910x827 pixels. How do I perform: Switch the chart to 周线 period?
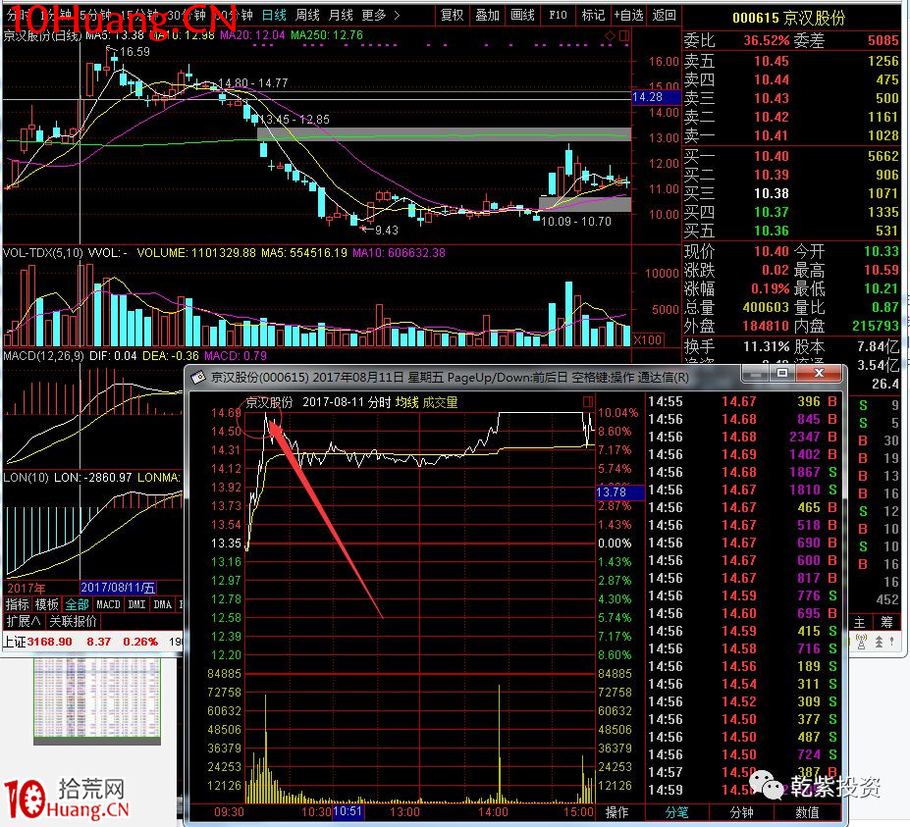(x=307, y=15)
